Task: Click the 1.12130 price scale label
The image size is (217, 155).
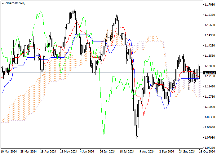Action: pos(210,76)
